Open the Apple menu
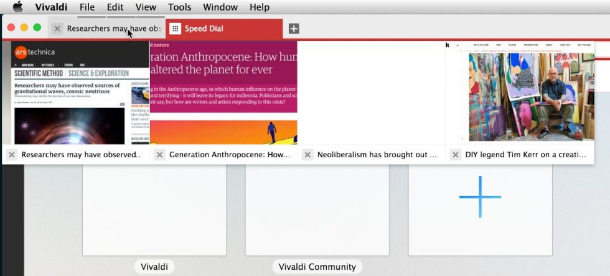610x276 pixels. [x=18, y=7]
